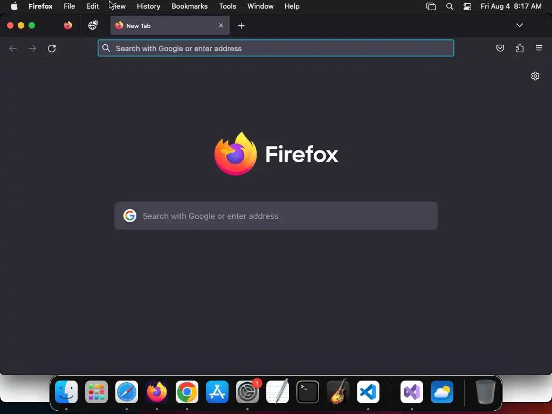Viewport: 552px width, 414px height.
Task: Go back to previous page
Action: pos(13,48)
